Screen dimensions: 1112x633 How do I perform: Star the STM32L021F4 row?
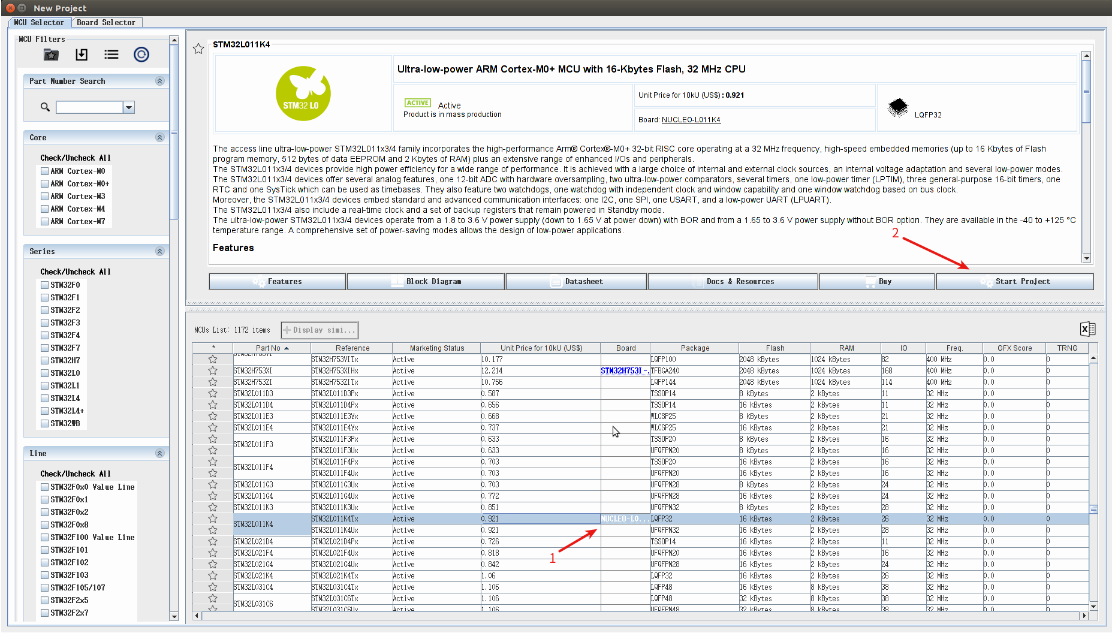tap(213, 553)
